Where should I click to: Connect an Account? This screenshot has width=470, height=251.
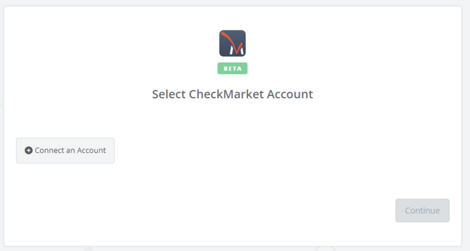65,150
